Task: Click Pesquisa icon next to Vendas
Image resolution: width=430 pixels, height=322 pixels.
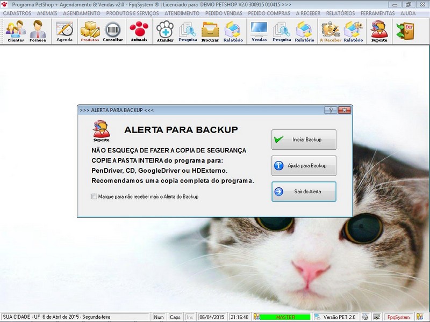Action: pos(282,31)
